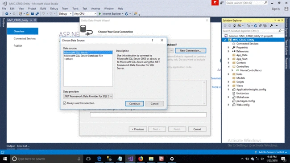
Task: Click the connection string text field in wizard
Action: click(148, 114)
